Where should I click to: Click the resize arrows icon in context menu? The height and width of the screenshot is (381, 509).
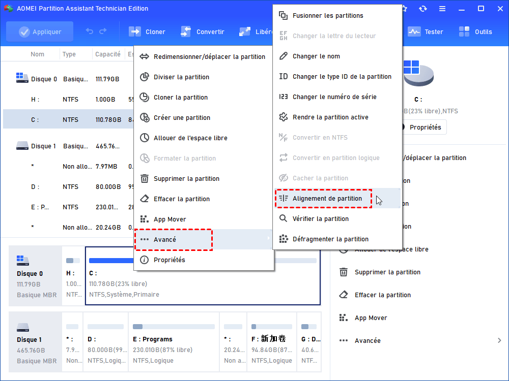[x=145, y=57]
